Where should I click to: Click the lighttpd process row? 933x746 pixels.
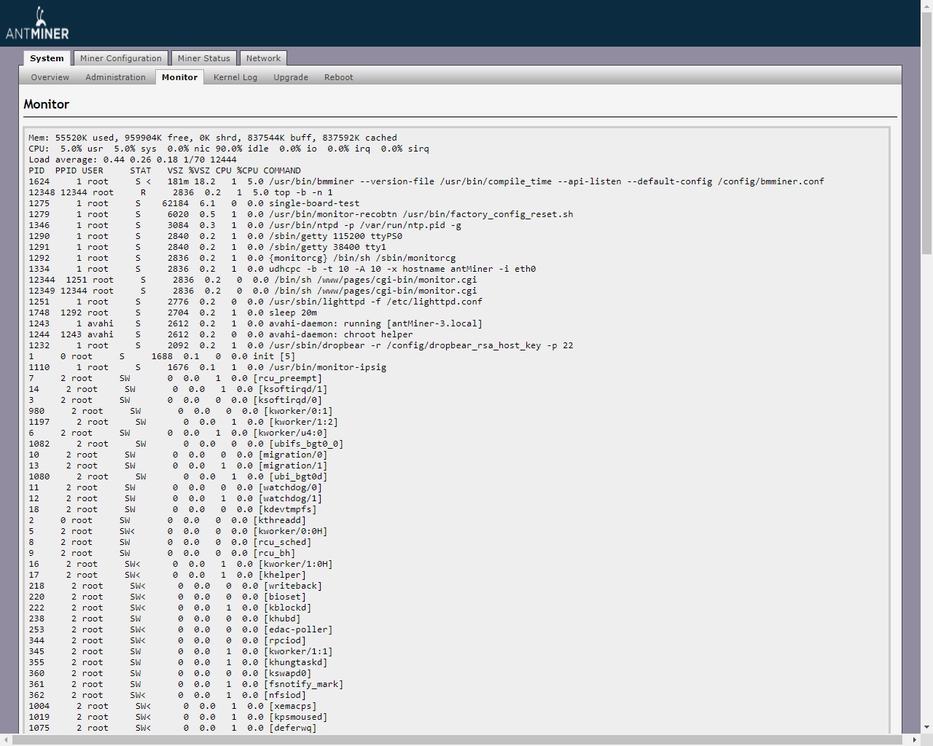pos(256,302)
